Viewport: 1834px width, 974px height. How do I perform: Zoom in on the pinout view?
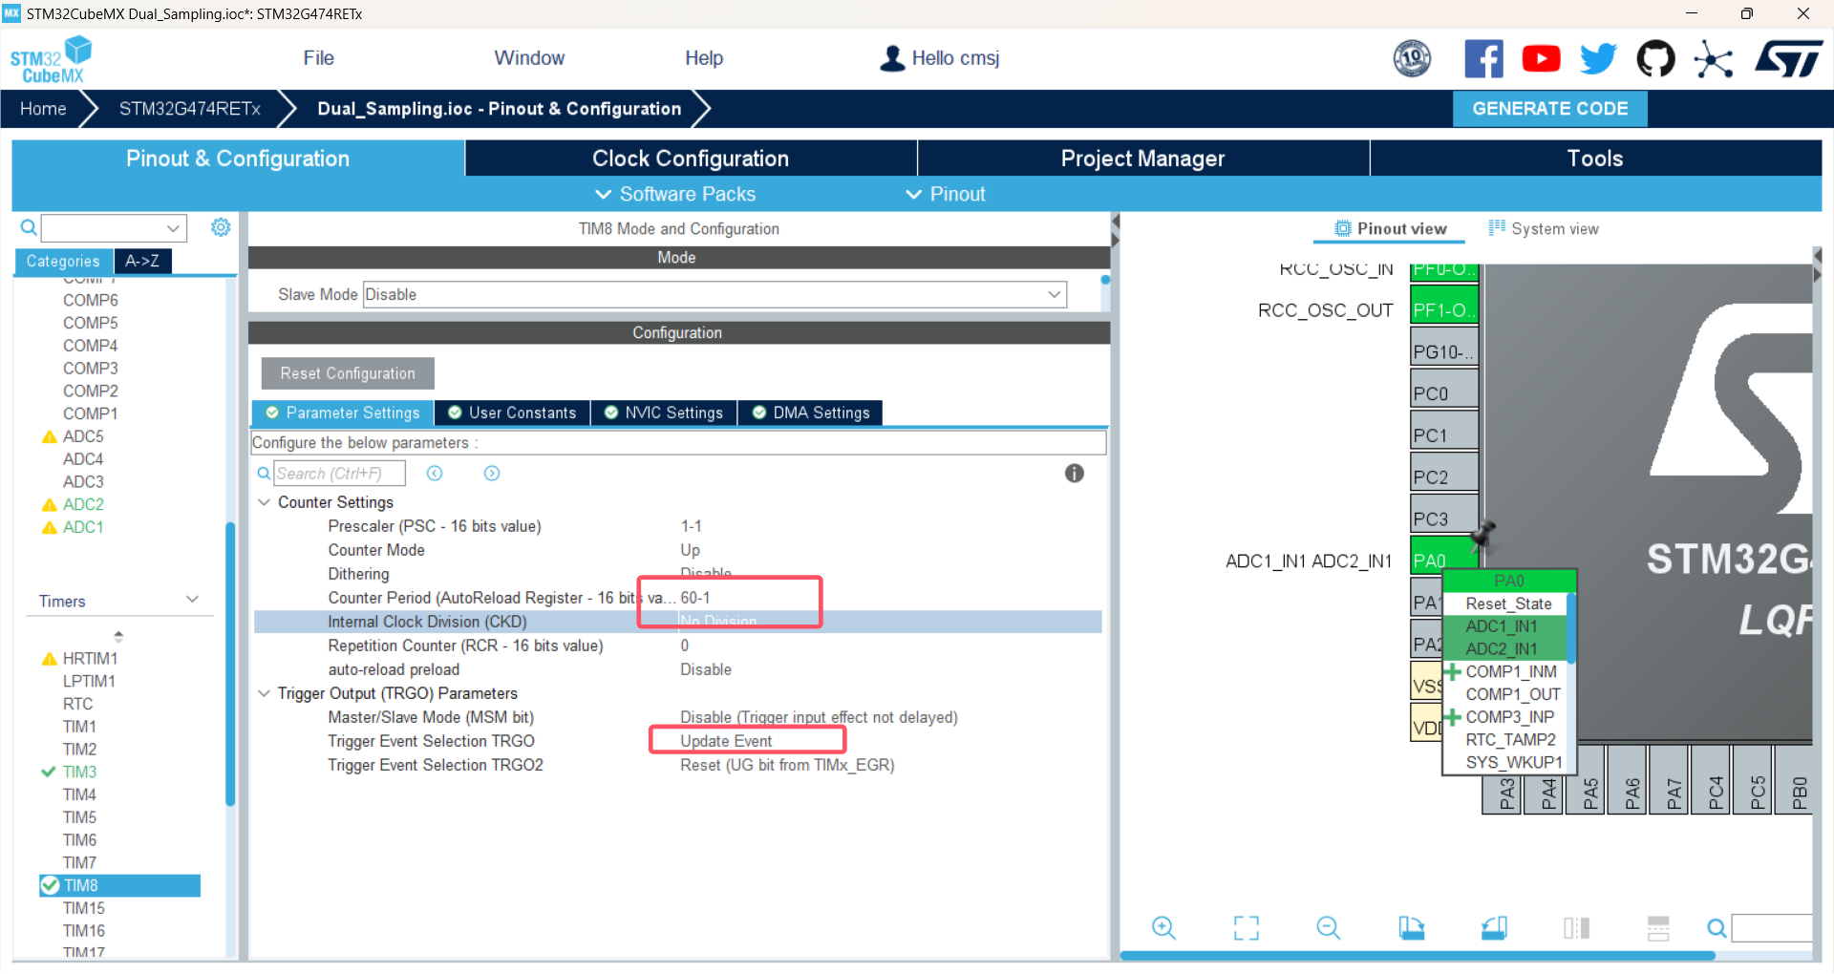[x=1163, y=928]
